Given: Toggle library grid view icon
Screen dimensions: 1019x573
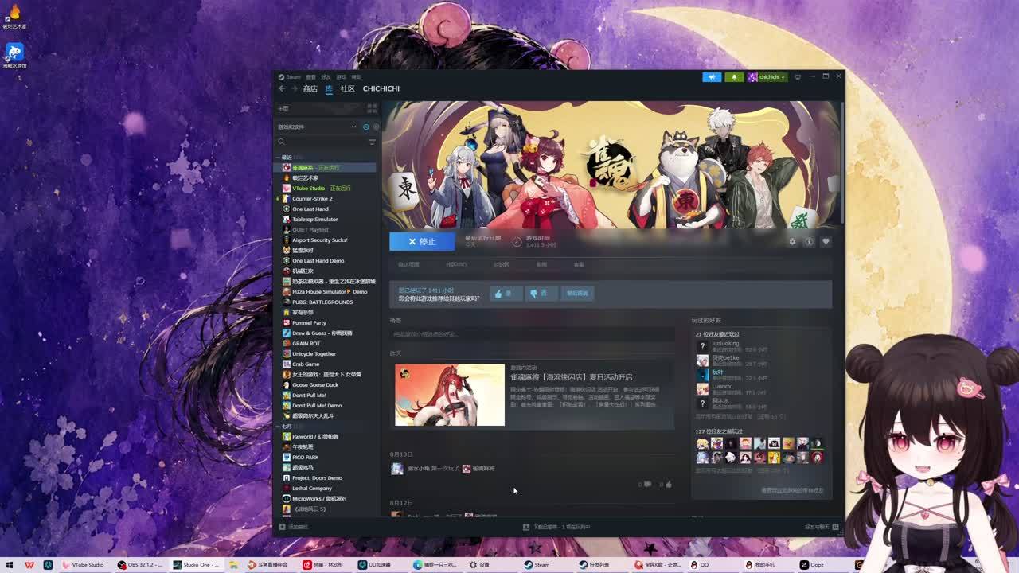Looking at the screenshot, I should click(372, 108).
